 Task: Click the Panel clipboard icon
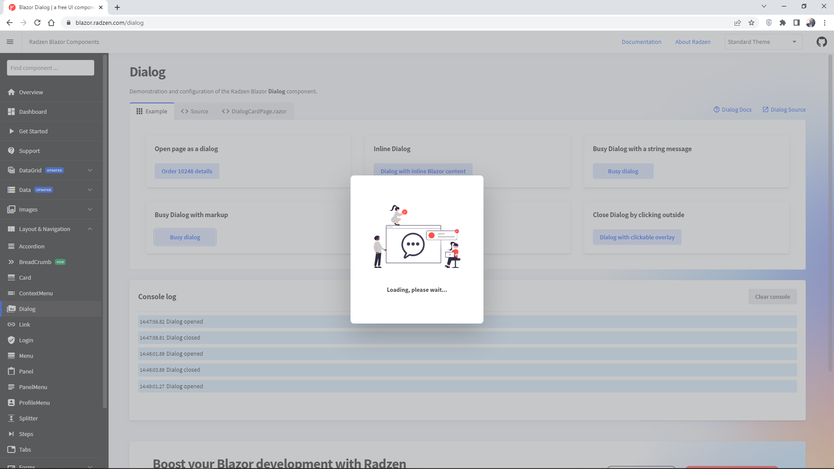(11, 371)
